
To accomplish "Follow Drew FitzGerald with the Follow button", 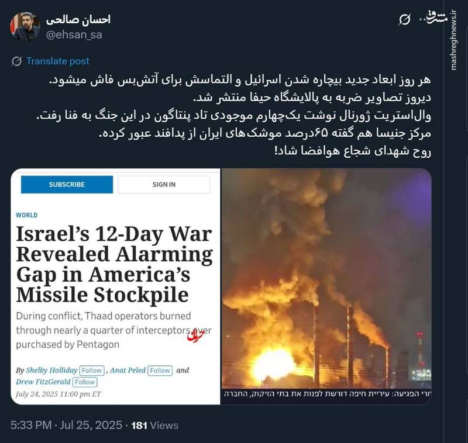I will click(x=85, y=382).
